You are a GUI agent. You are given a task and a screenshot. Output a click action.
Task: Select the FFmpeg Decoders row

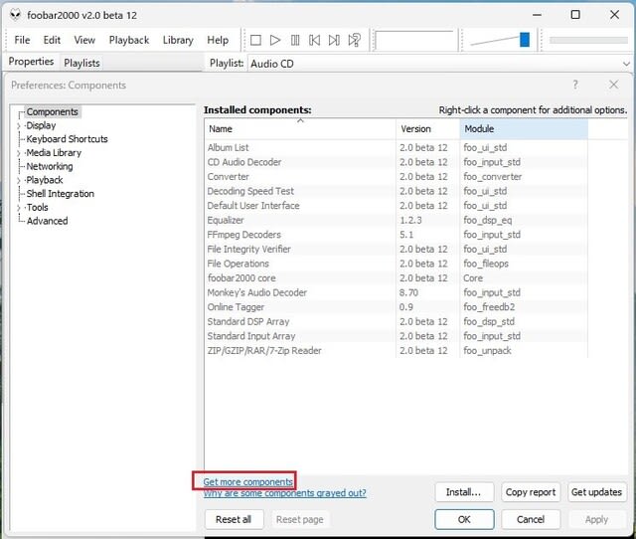[x=397, y=235]
